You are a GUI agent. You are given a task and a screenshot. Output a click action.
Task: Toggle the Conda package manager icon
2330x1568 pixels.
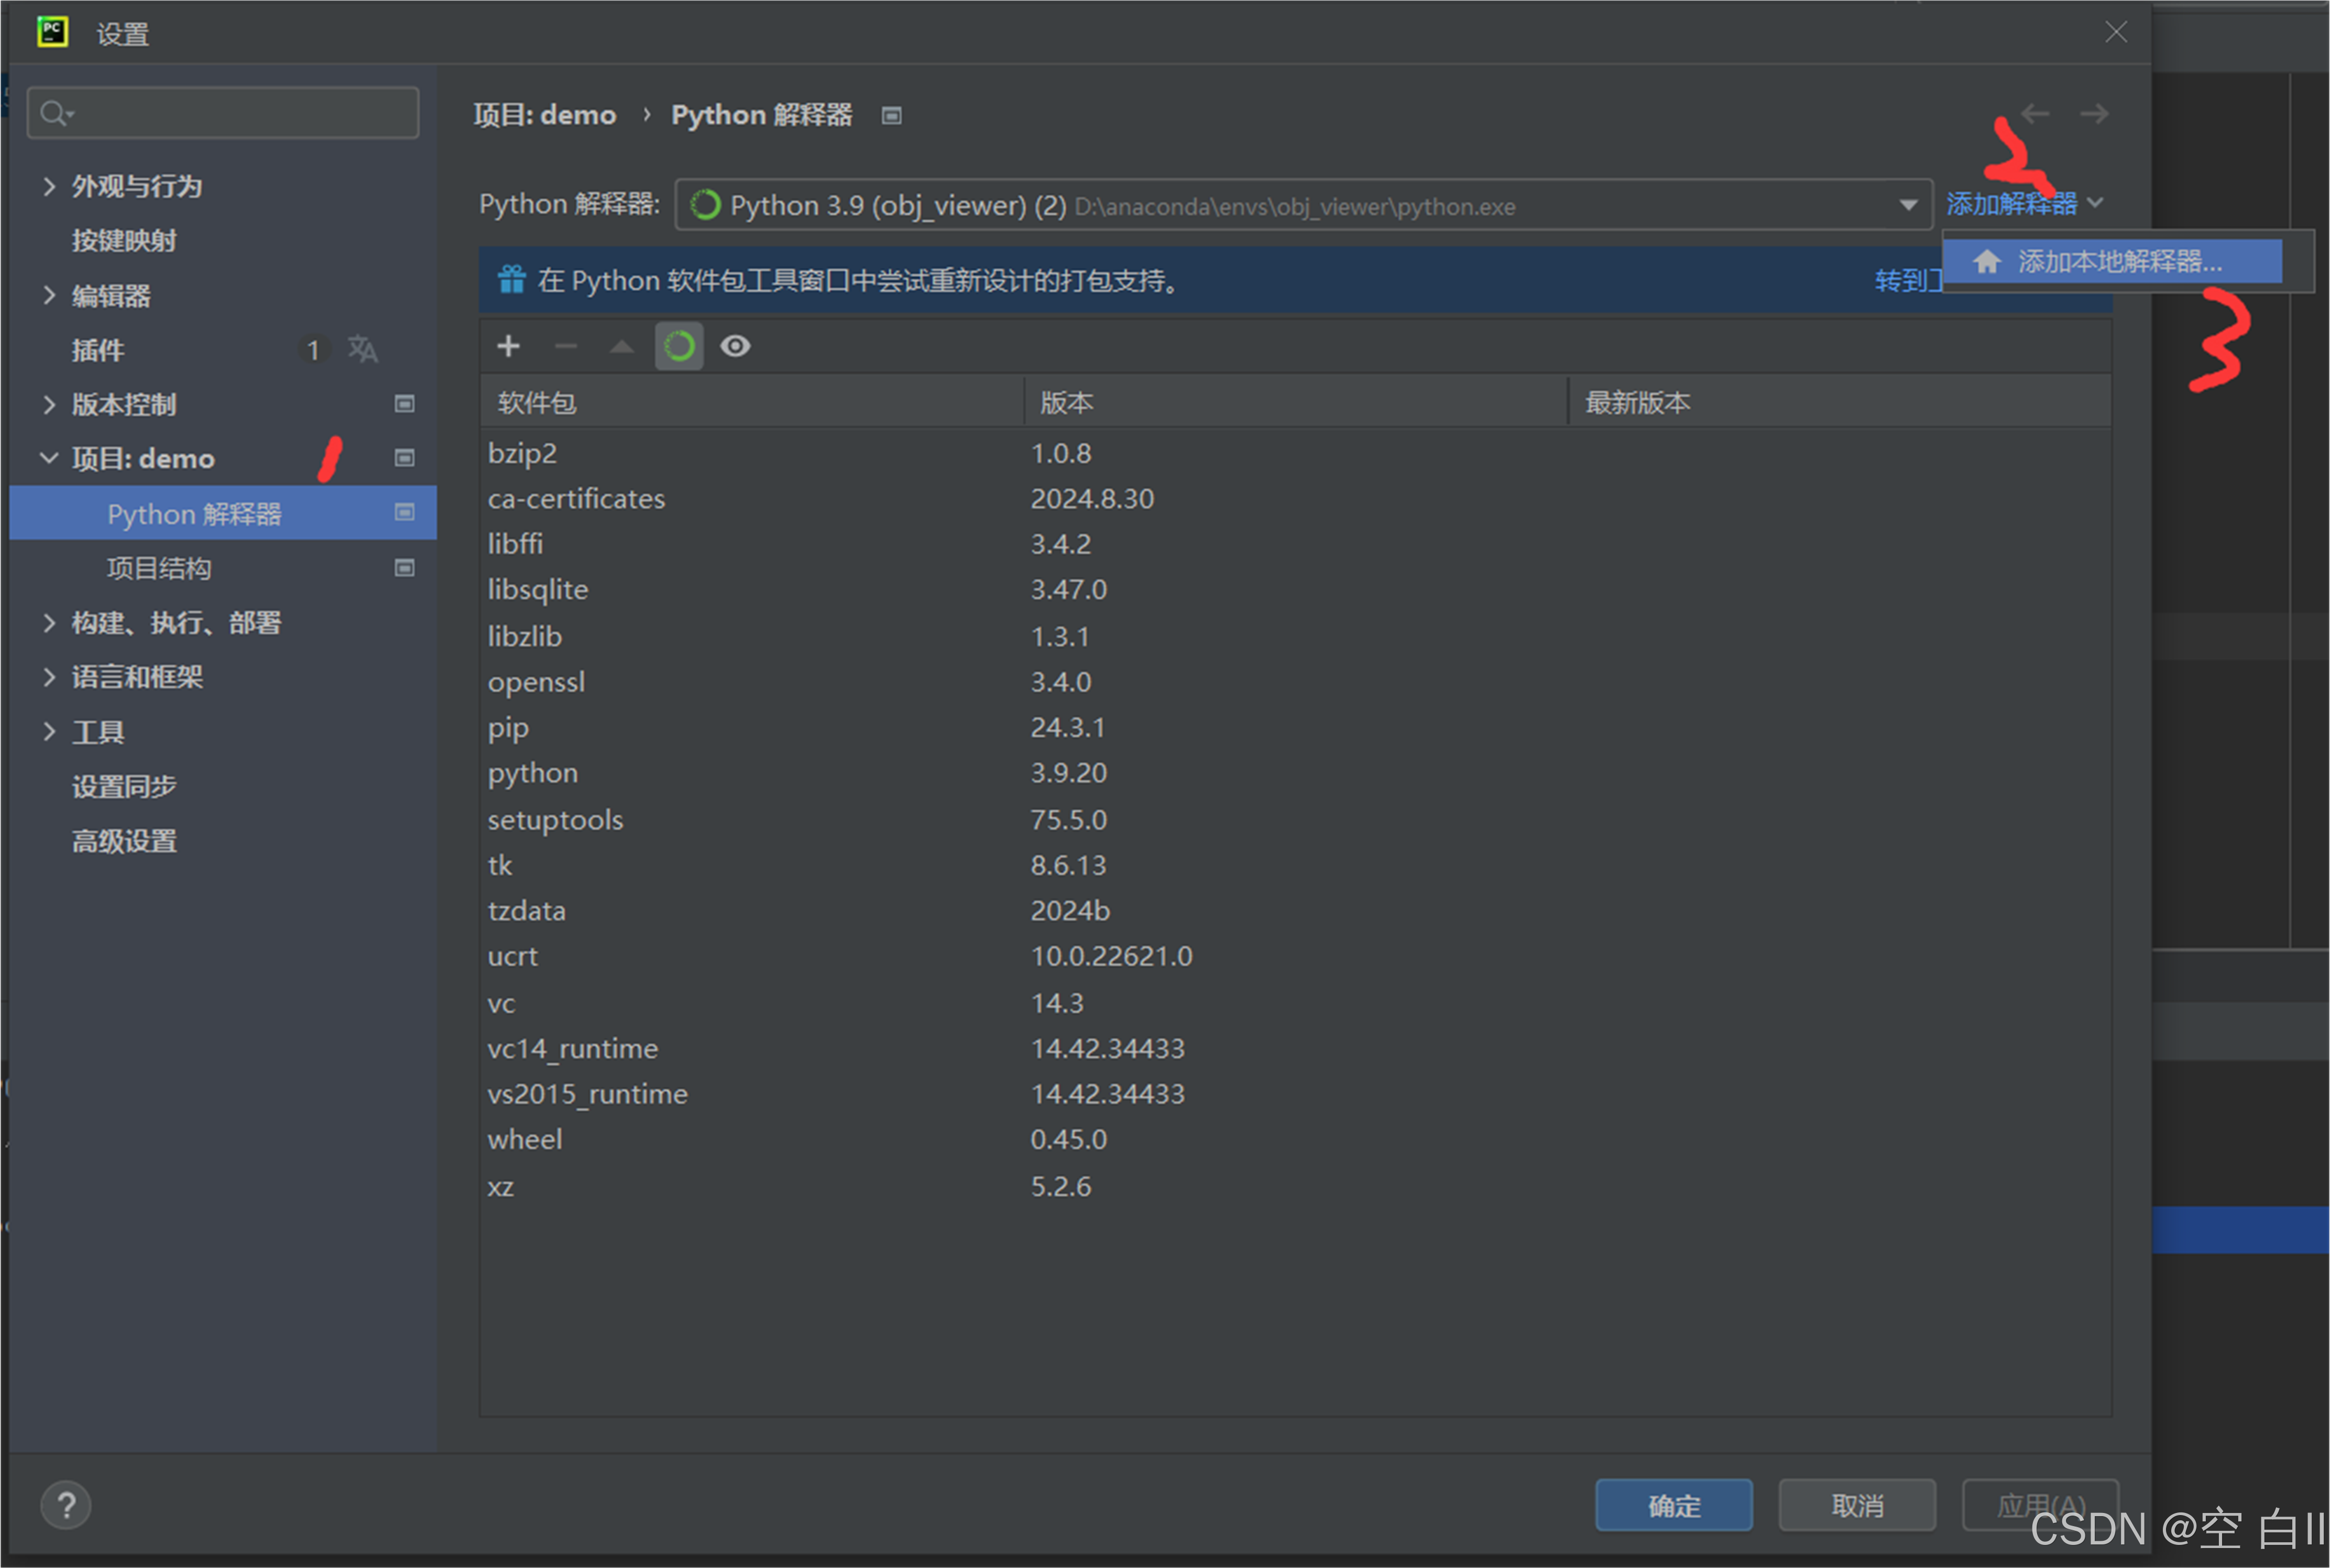679,346
